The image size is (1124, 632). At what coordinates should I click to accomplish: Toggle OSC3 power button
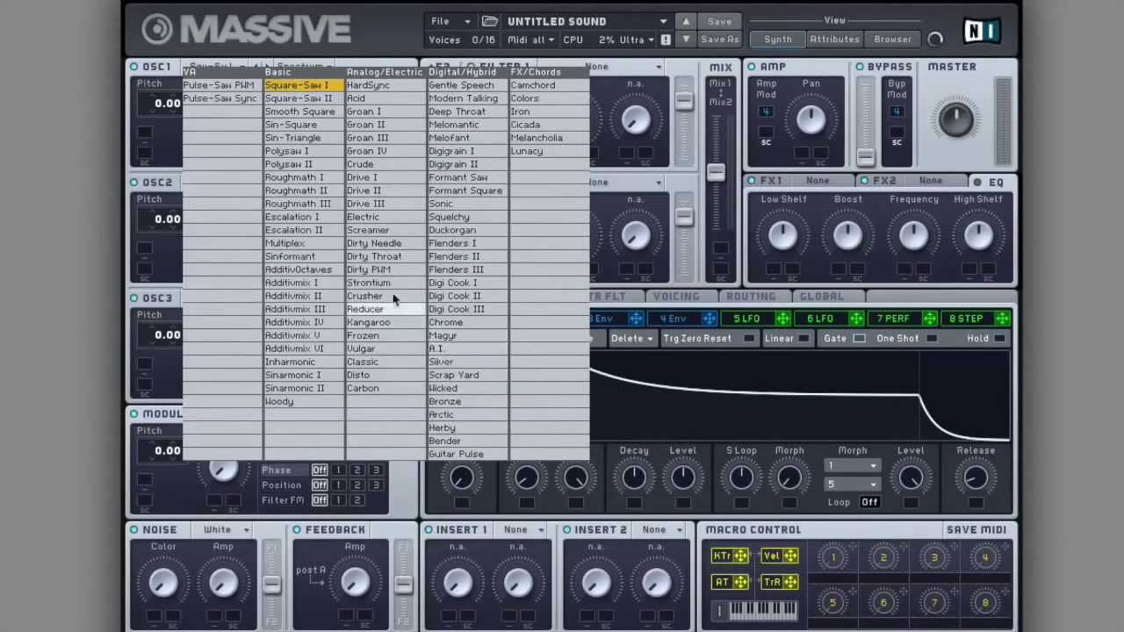(x=134, y=298)
